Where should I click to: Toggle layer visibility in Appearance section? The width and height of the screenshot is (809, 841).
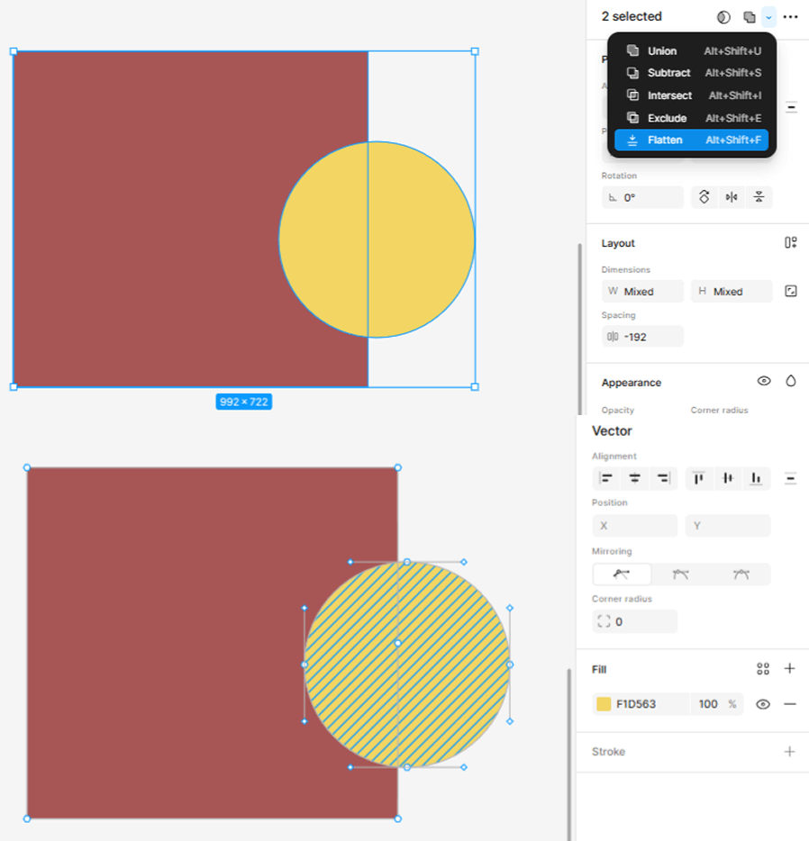point(764,382)
